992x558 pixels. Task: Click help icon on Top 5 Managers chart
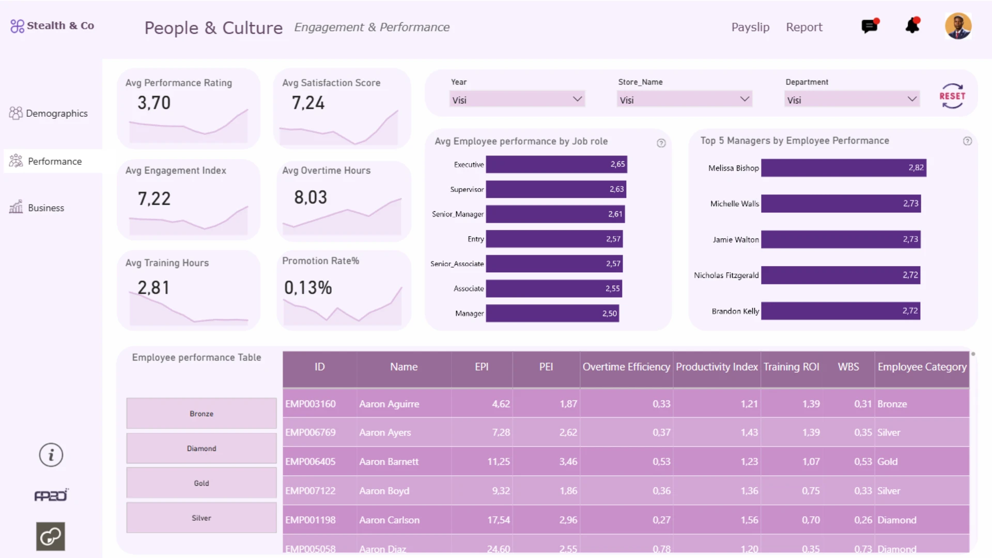coord(967,141)
